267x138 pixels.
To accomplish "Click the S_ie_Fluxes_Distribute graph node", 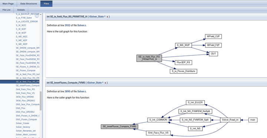I will (x=184, y=71).
